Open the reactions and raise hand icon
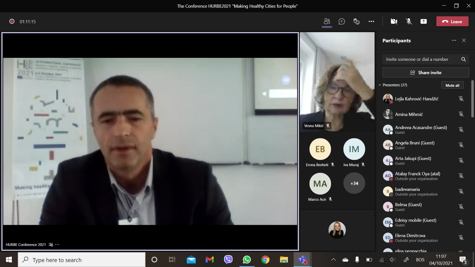Viewport: 475px width, 267px height. pos(357,21)
